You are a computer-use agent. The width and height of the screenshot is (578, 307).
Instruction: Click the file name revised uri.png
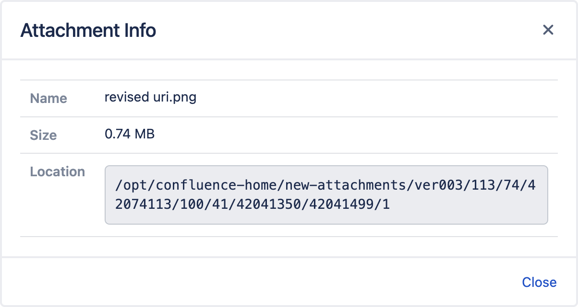click(150, 97)
